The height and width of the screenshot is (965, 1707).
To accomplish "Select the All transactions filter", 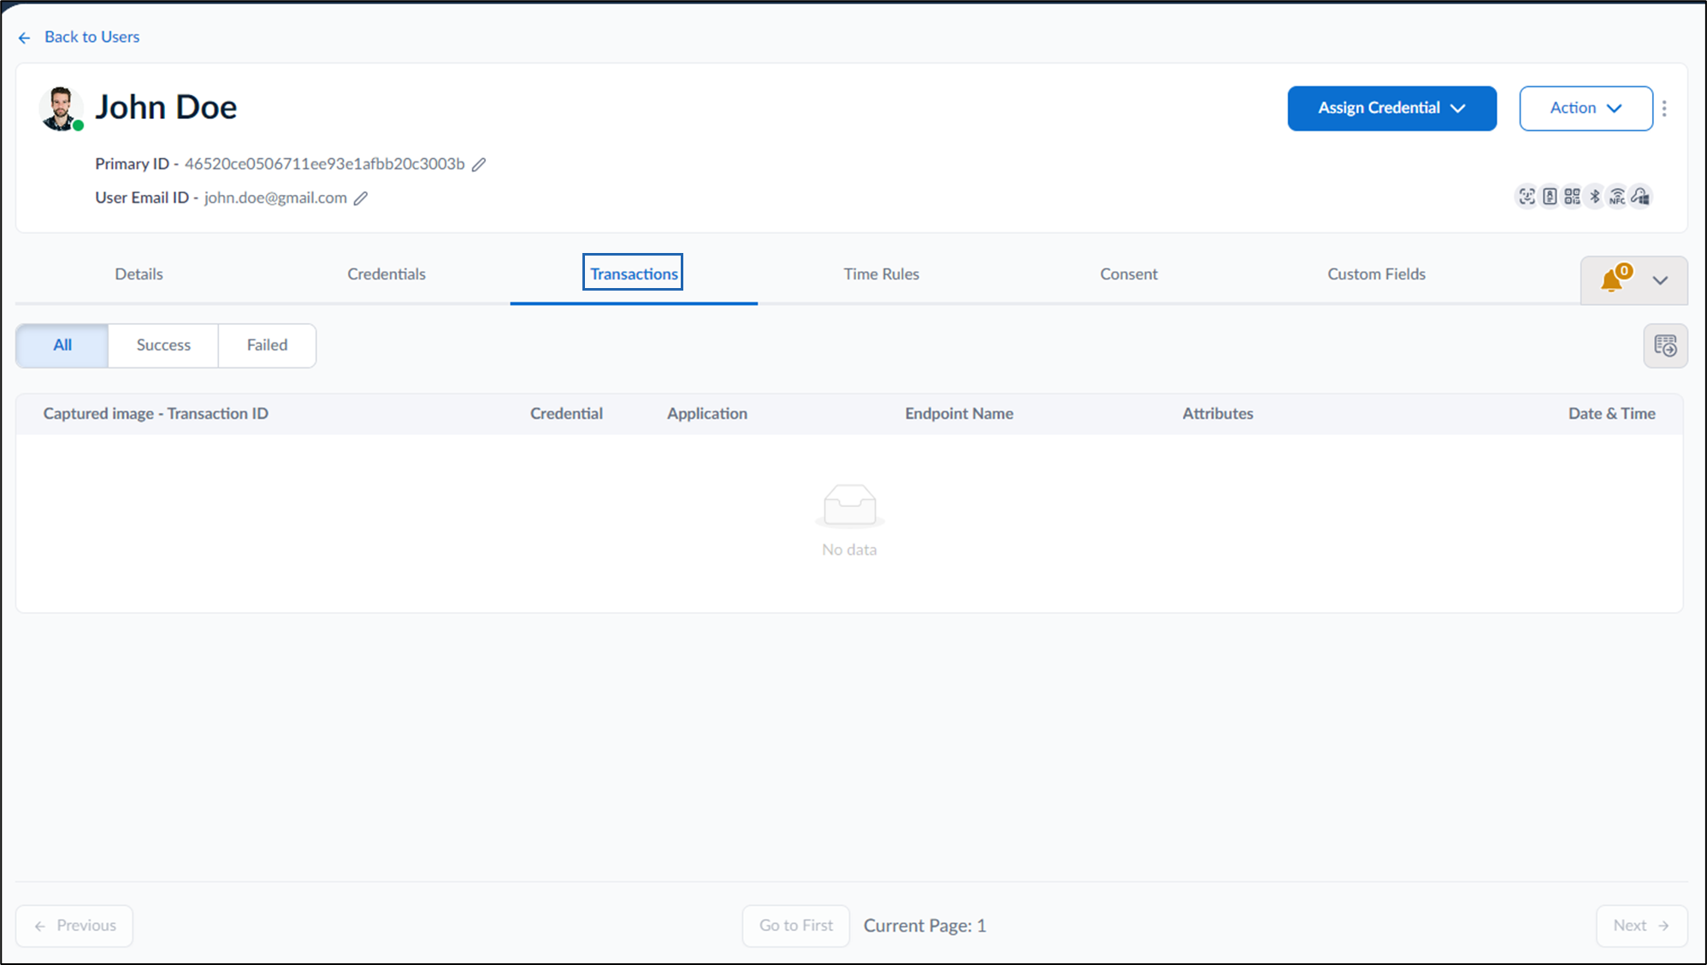I will tap(62, 345).
